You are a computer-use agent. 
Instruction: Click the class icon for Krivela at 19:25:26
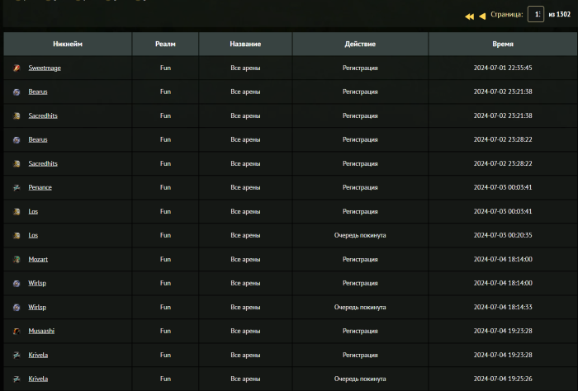tap(17, 379)
